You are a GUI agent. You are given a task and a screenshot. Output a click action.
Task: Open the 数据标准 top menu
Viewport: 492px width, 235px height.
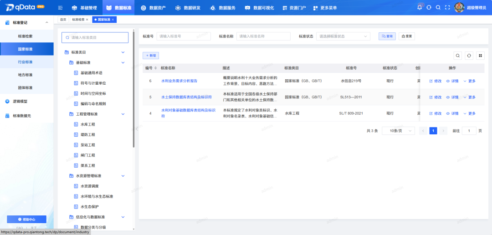coord(118,8)
